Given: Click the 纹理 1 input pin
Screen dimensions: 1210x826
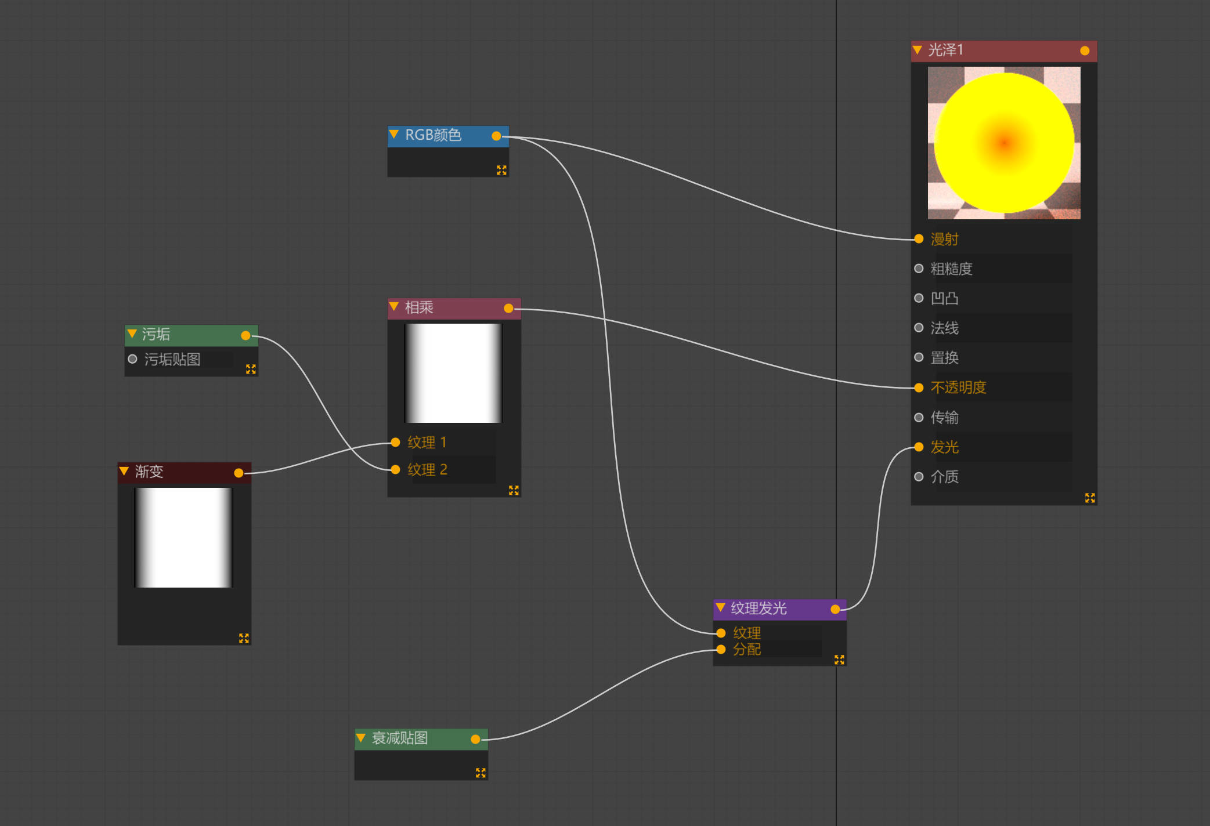Looking at the screenshot, I should coord(395,443).
